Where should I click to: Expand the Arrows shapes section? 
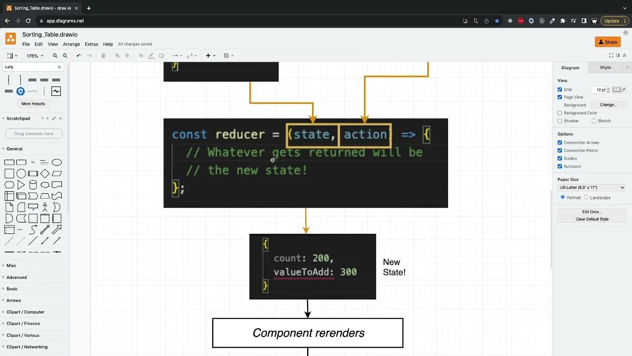pyautogui.click(x=14, y=301)
